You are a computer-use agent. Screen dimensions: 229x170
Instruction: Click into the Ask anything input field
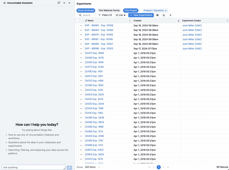(33, 167)
